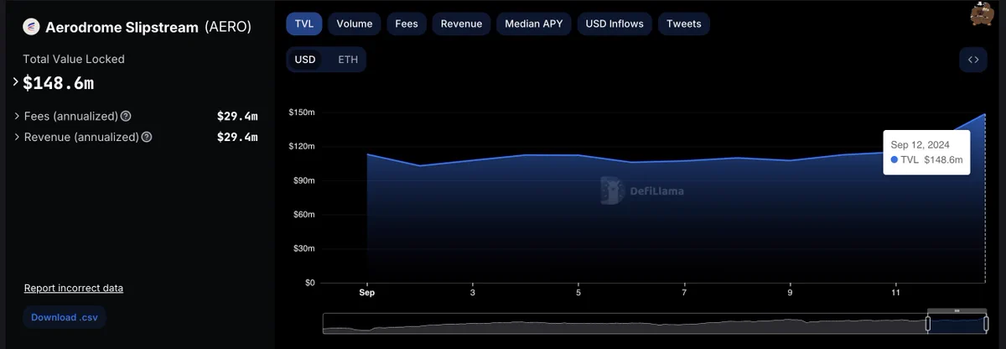
Task: Toggle the TVL chart metric
Action: [304, 23]
